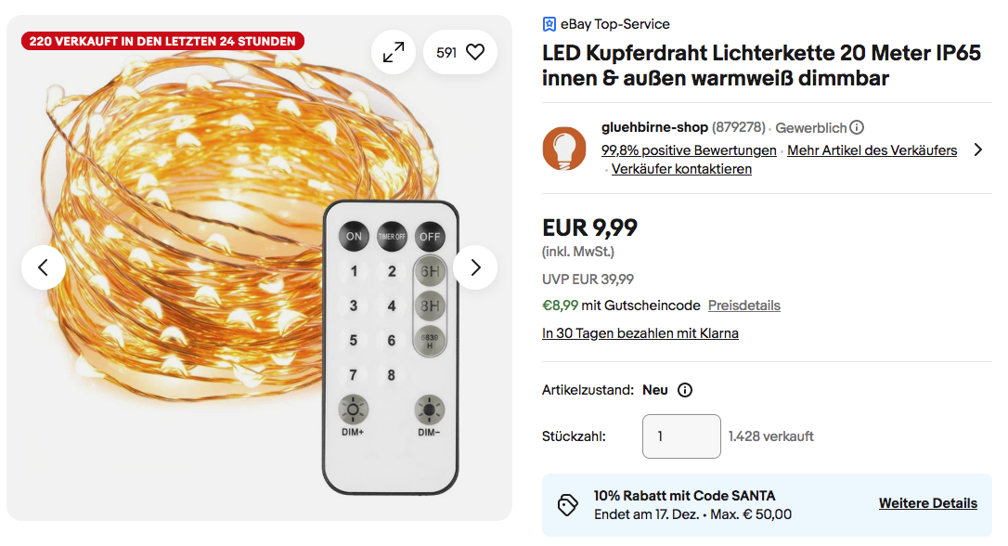Show the next product image
The image size is (1008, 546).
[x=475, y=267]
